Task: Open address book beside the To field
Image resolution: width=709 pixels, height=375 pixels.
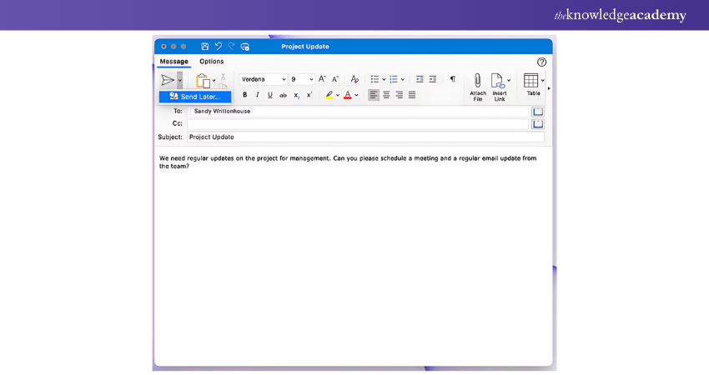Action: 538,111
